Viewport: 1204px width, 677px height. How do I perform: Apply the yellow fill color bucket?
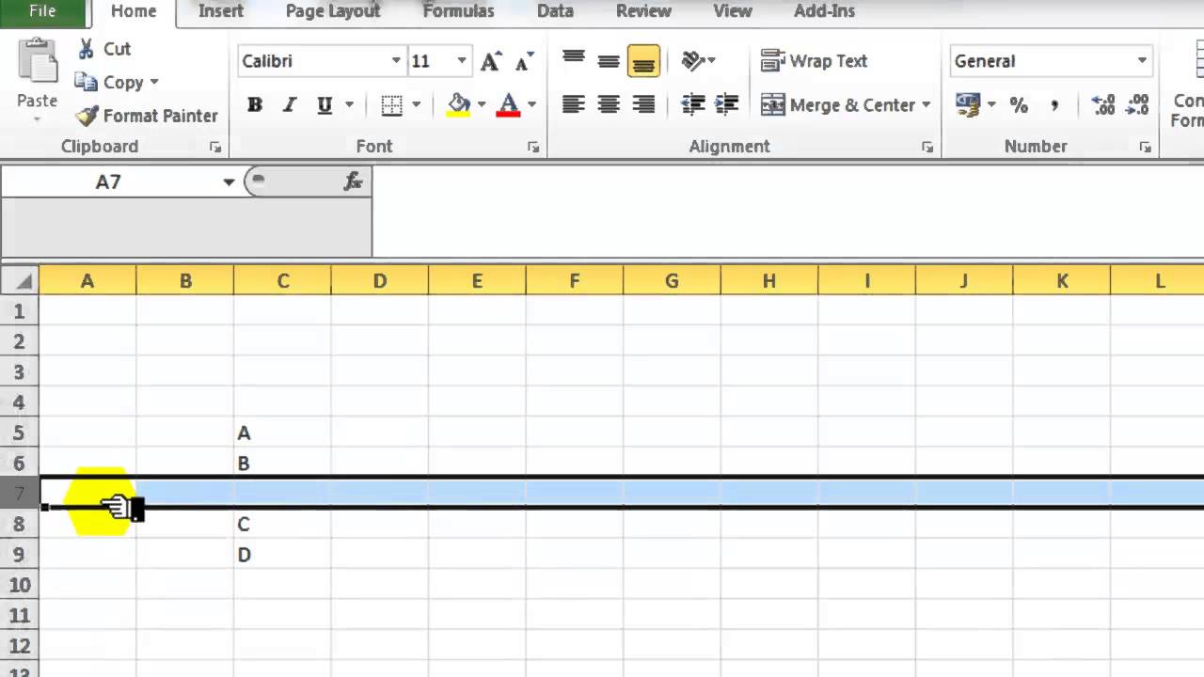[459, 104]
